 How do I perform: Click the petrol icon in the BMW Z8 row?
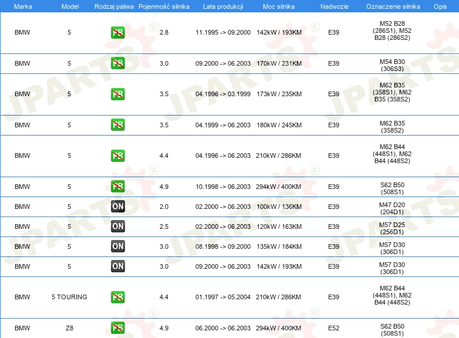pyautogui.click(x=117, y=328)
